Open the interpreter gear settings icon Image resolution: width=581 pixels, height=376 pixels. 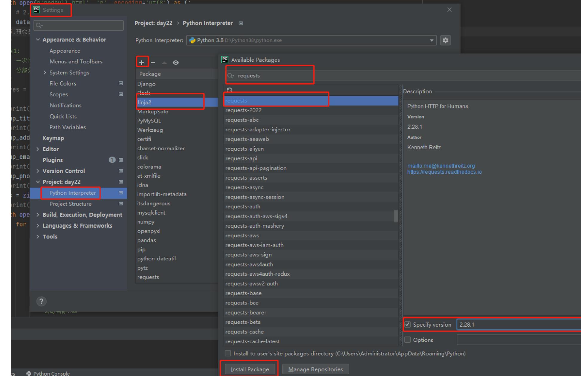pyautogui.click(x=445, y=40)
